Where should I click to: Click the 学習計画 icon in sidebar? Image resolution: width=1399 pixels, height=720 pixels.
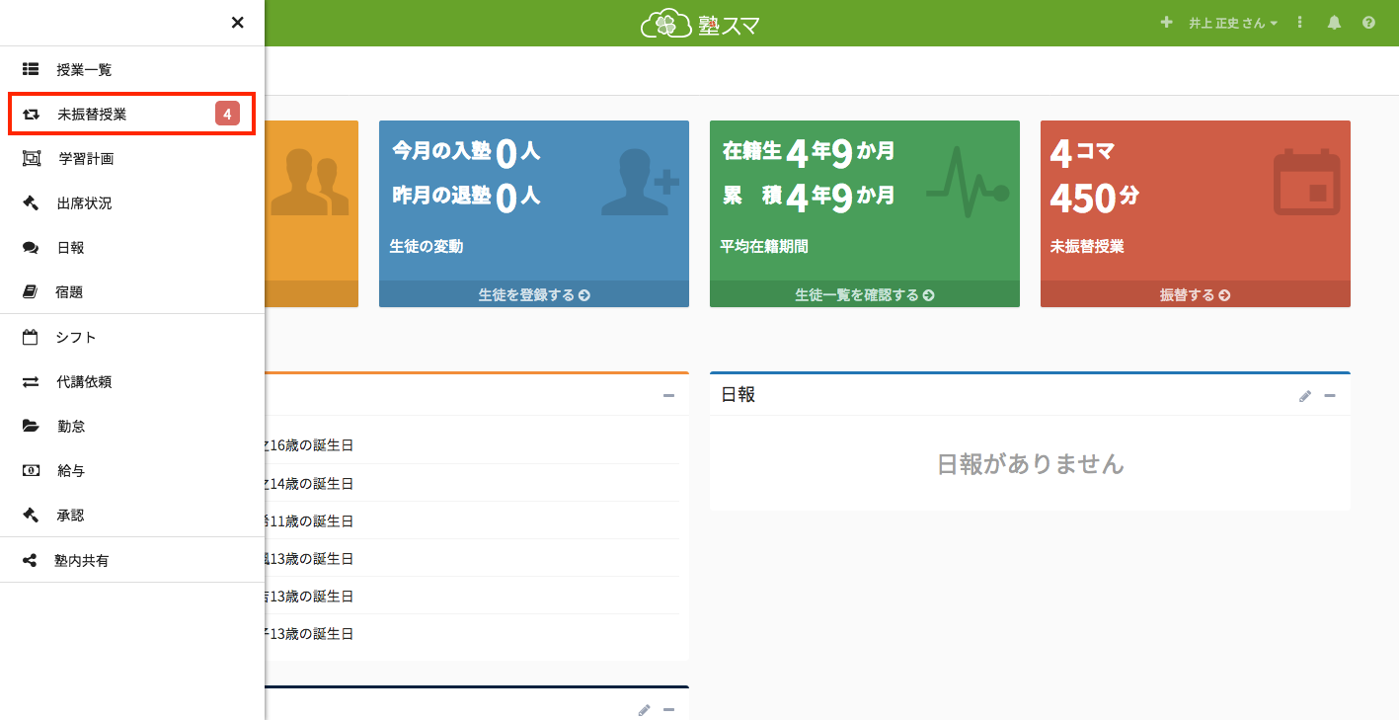[32, 158]
